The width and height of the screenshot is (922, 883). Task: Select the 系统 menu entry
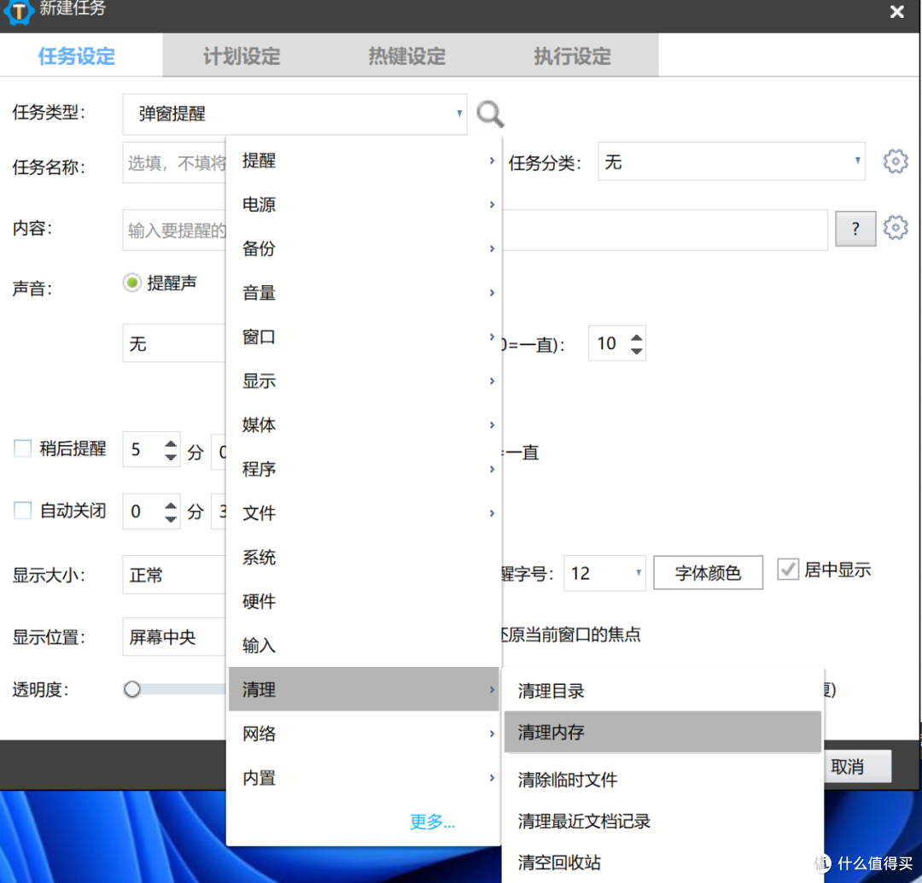[365, 557]
